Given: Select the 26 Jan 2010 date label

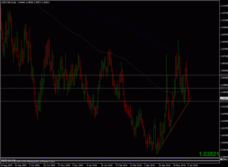Looking at the screenshot, I should click(107, 165).
